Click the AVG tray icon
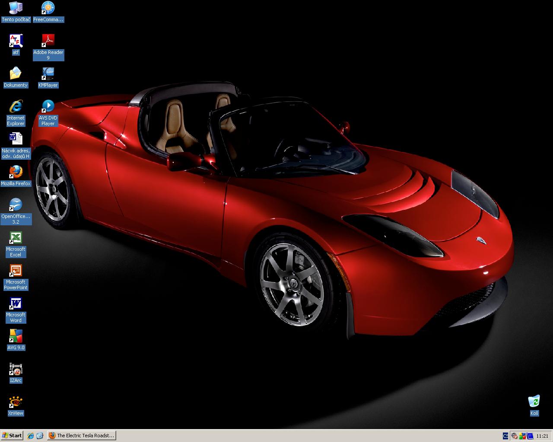 pyautogui.click(x=522, y=436)
